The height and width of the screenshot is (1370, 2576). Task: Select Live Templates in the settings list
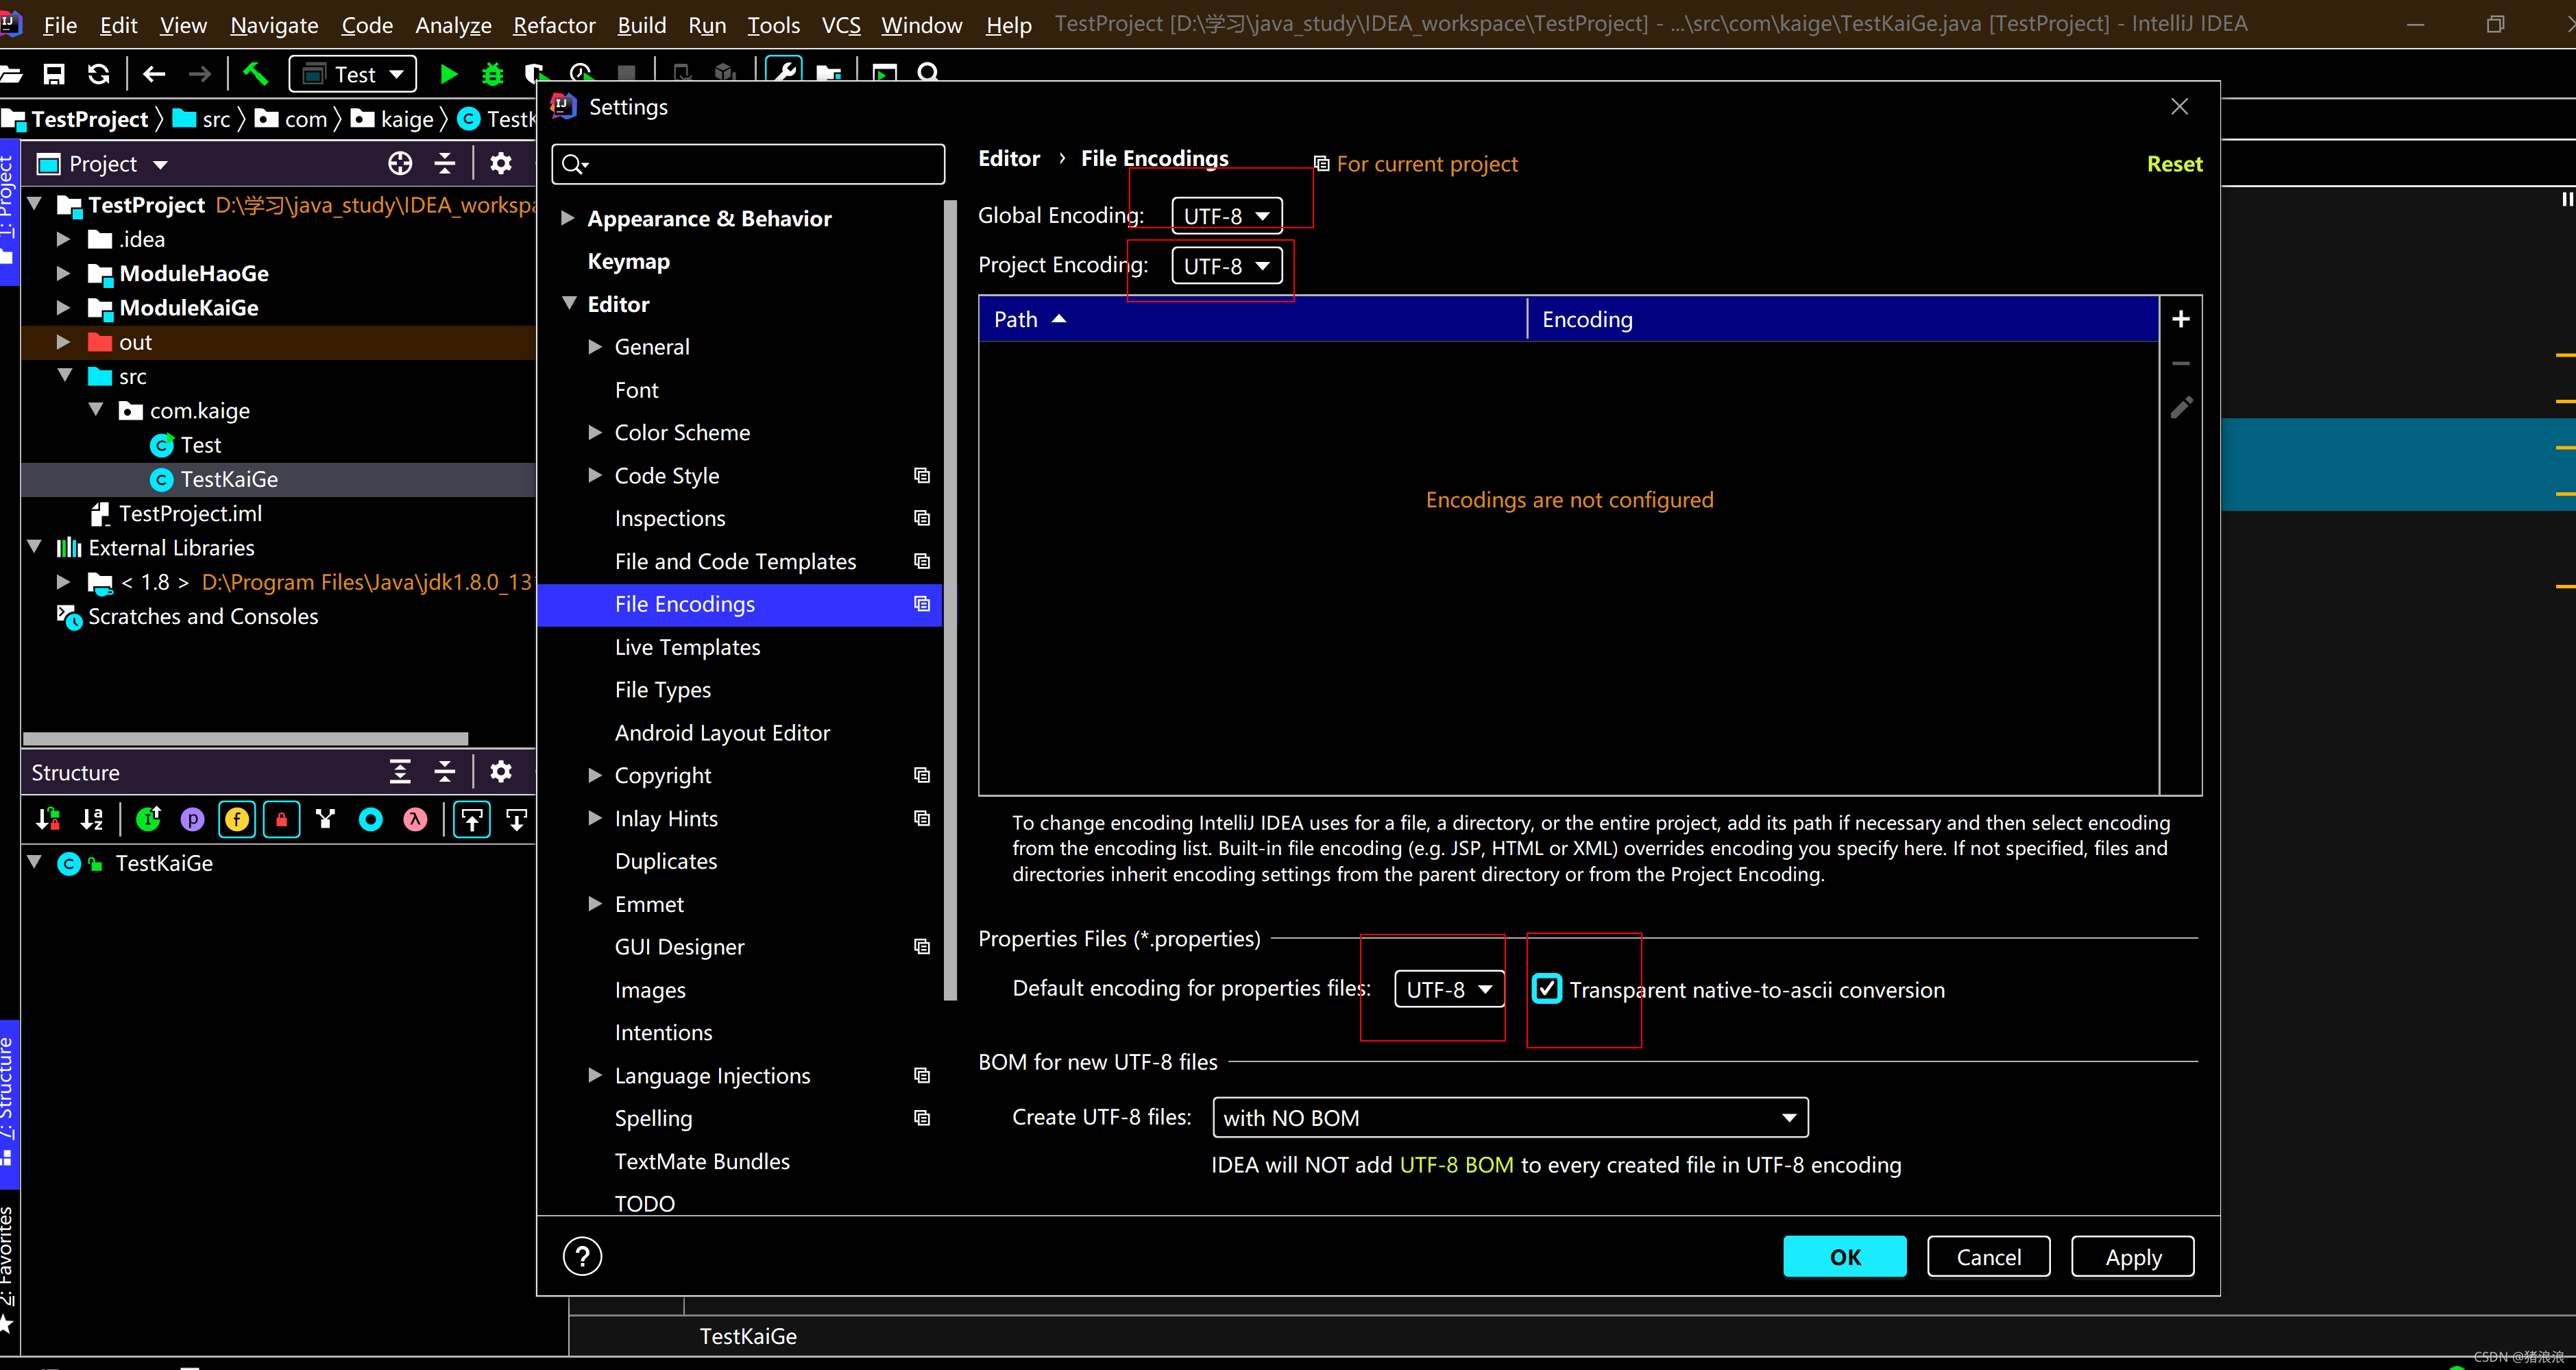pos(687,647)
